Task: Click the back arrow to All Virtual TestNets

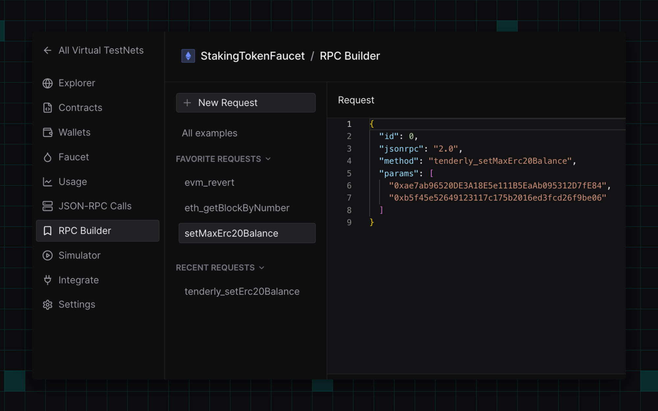Action: 48,50
